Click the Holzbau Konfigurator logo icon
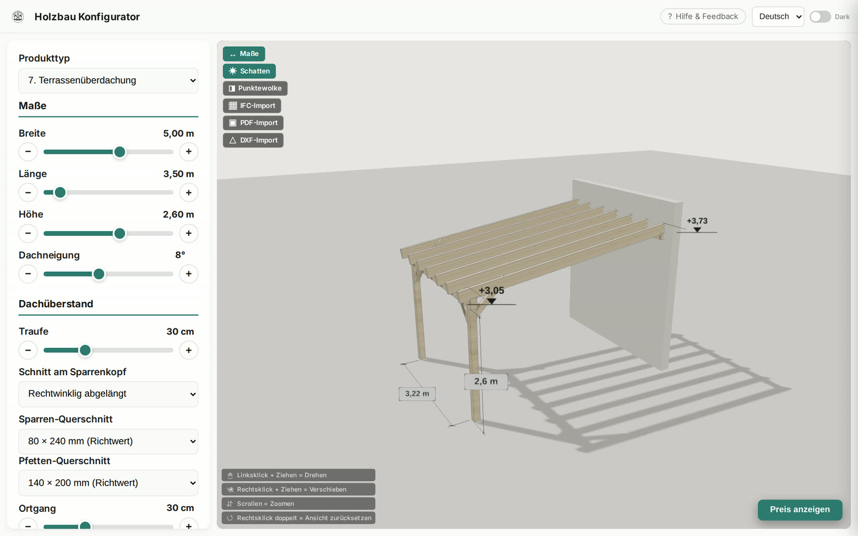This screenshot has height=536, width=858. point(18,17)
